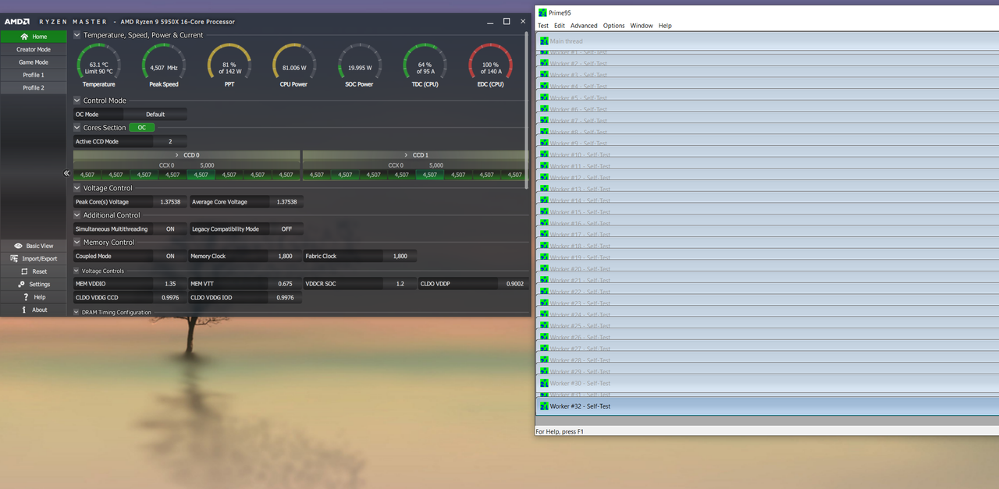Click the Prime95 application icon in the title bar

(x=542, y=12)
